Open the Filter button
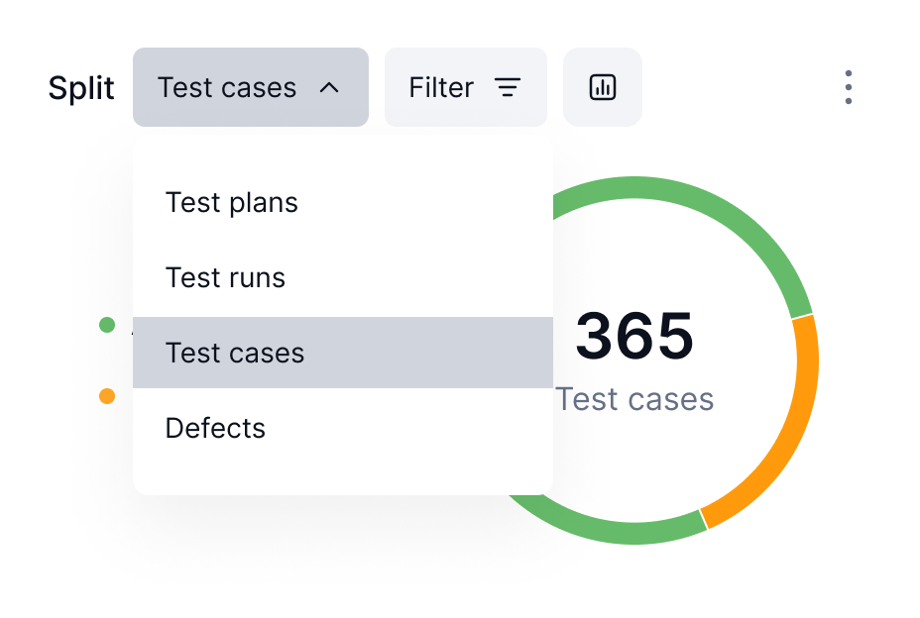 coord(465,87)
